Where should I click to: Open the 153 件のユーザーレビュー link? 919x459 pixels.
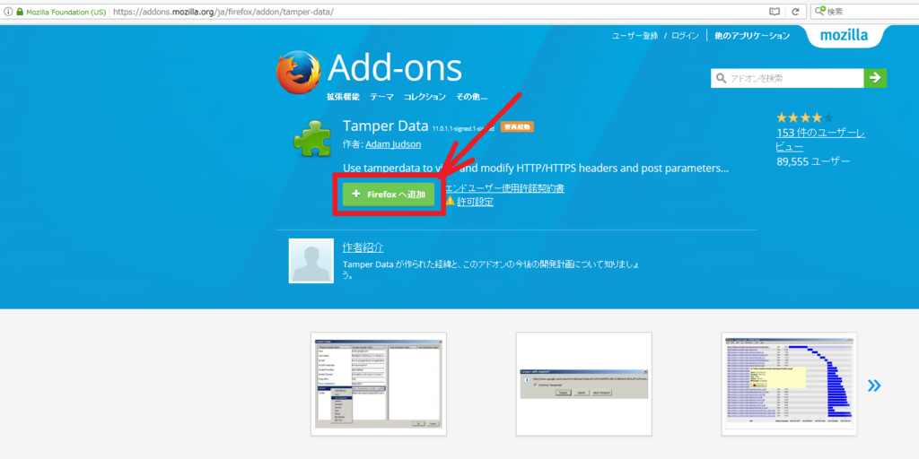[820, 140]
